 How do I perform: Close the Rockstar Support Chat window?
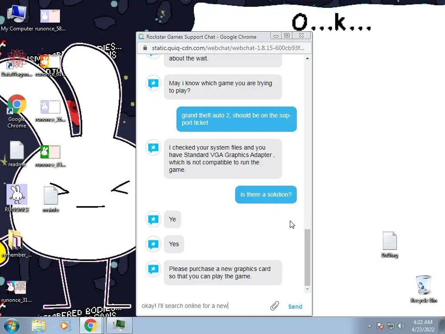pos(302,36)
